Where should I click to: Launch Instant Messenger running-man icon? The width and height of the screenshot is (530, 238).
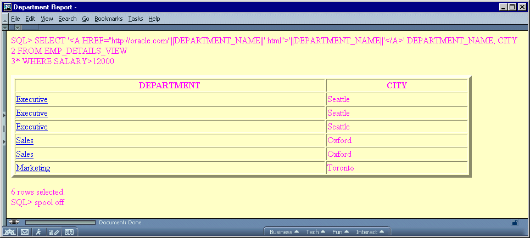tap(39, 232)
